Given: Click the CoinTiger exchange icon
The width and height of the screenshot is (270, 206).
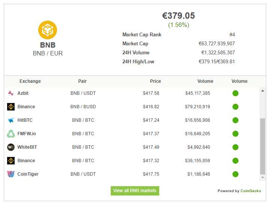Looking at the screenshot, I should click(11, 174).
